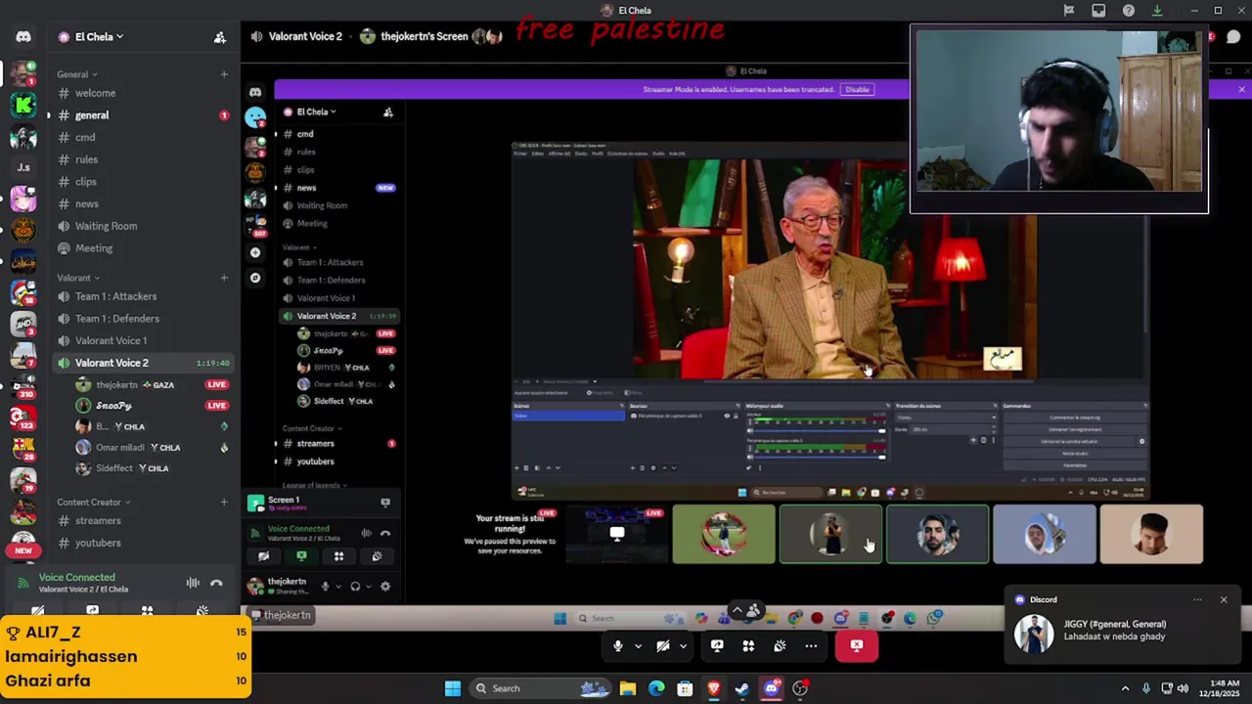Open notification options ellipsis for Discord toast
The image size is (1252, 704).
1197,599
